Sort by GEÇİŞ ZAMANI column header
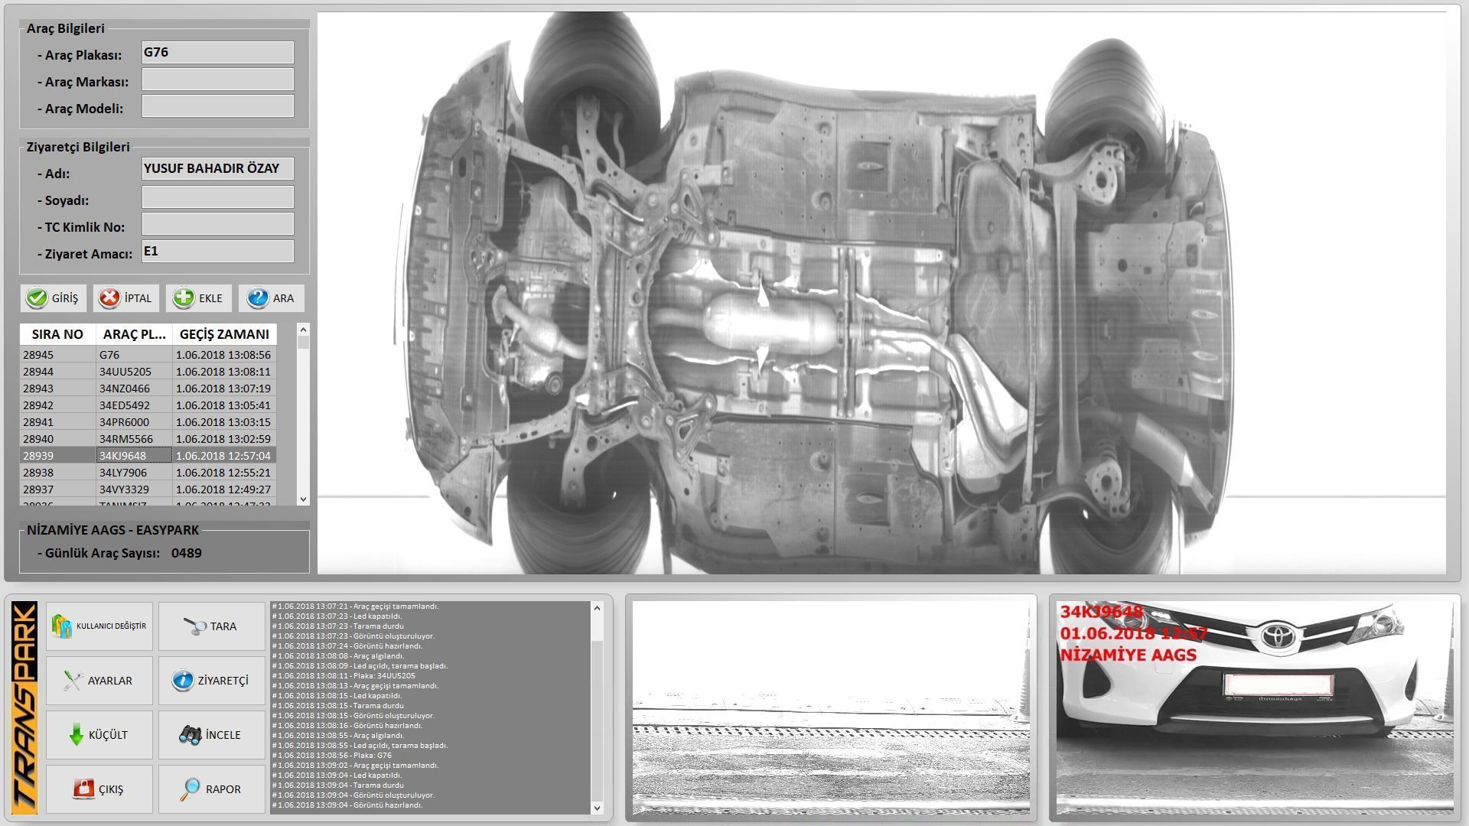1469x826 pixels. pyautogui.click(x=224, y=334)
